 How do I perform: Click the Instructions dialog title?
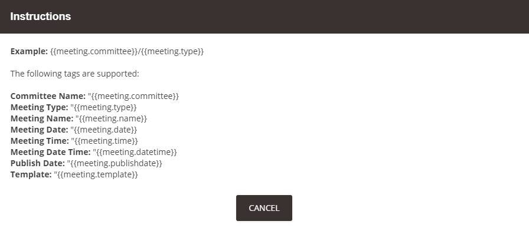point(41,16)
